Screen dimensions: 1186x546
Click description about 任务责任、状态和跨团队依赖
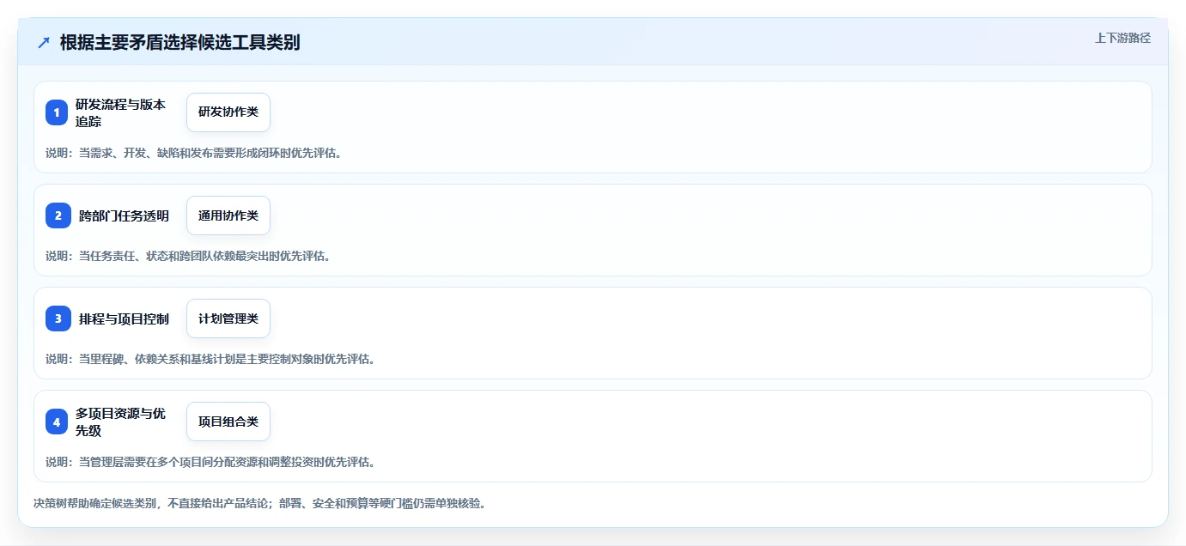click(188, 256)
